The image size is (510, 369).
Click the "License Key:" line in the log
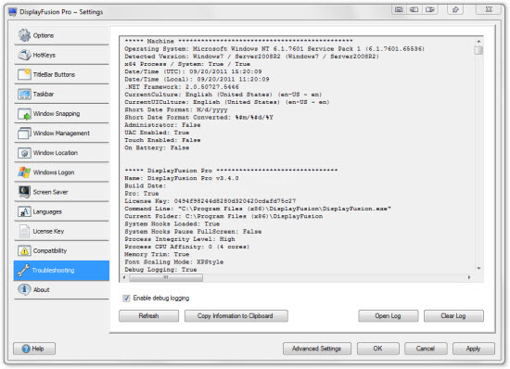210,201
